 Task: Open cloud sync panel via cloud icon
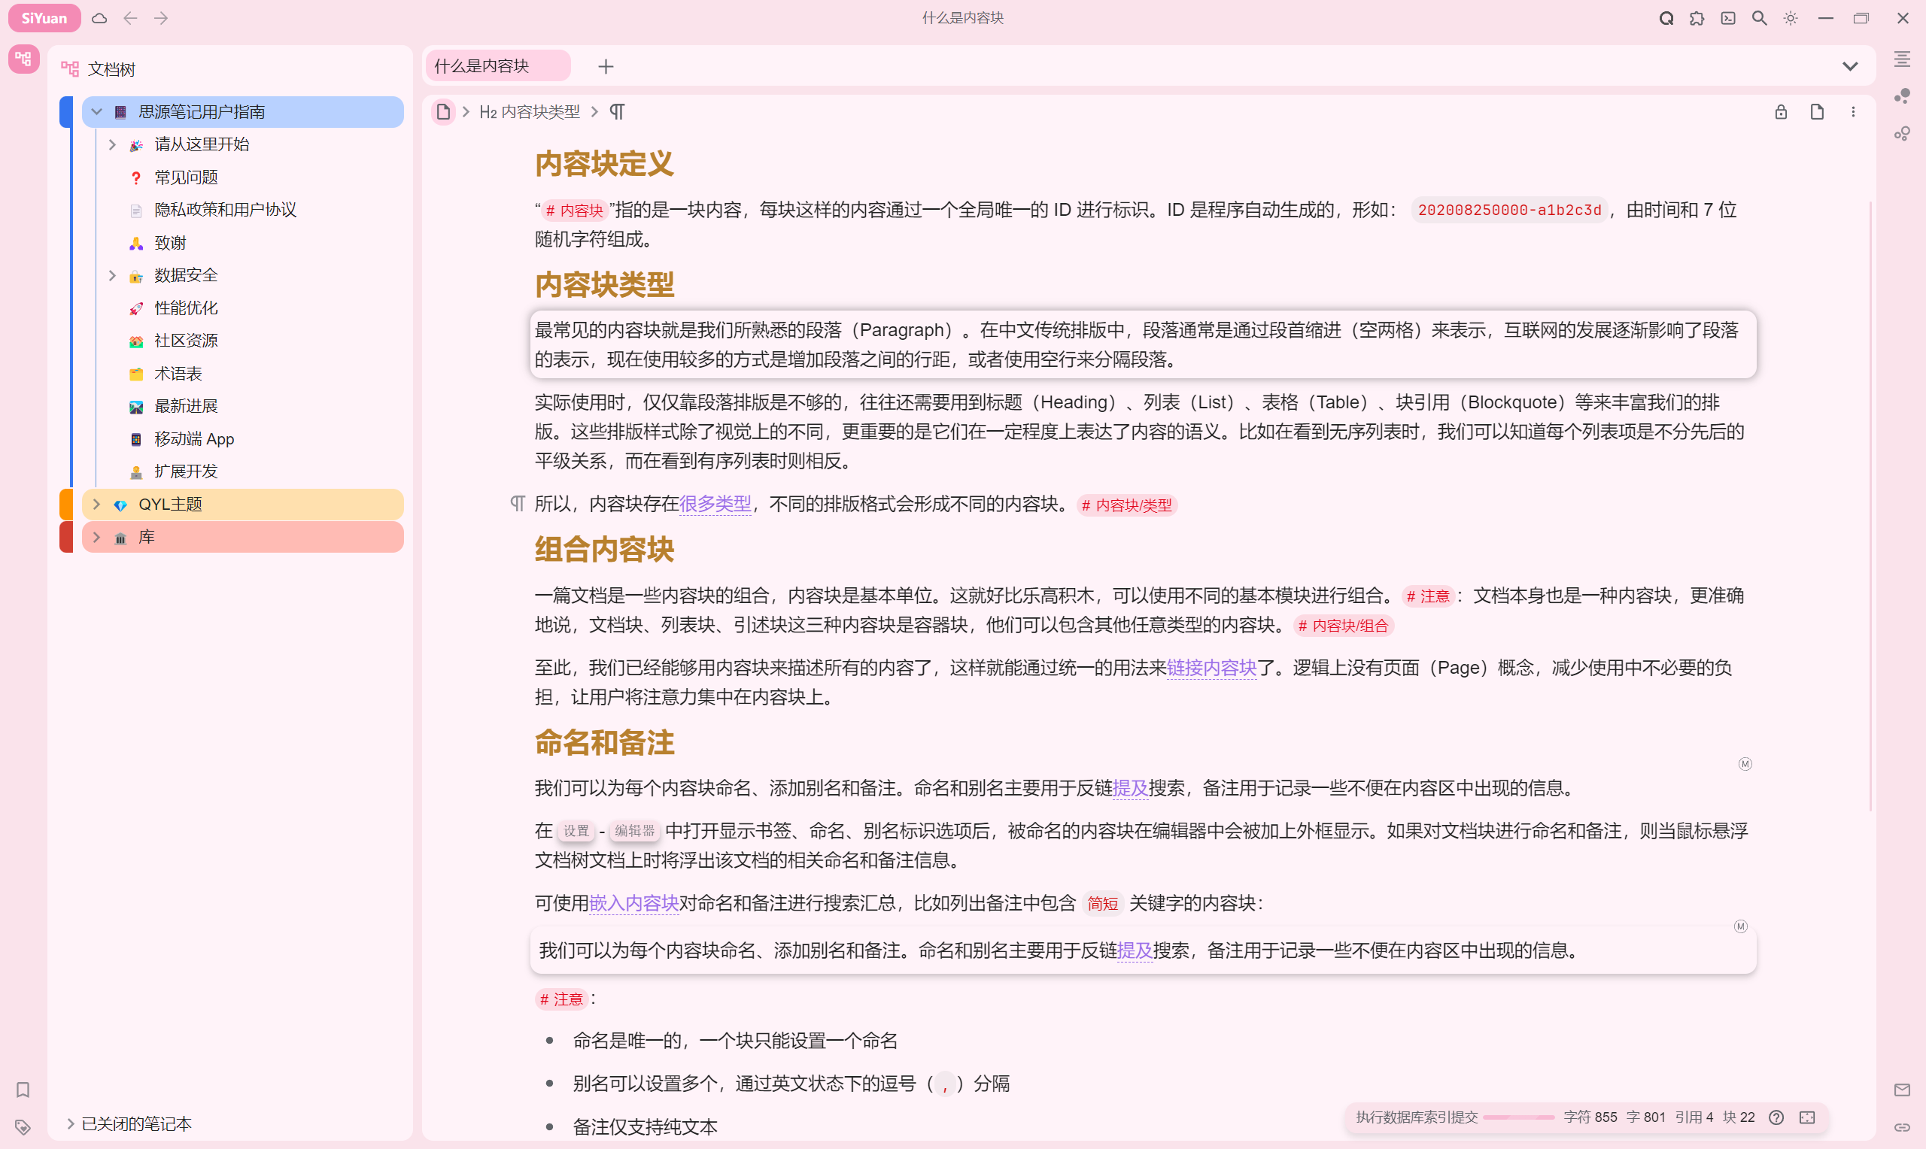[x=99, y=18]
